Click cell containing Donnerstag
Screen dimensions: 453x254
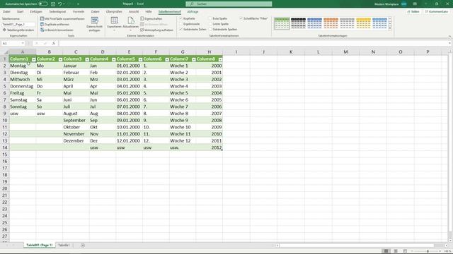click(x=23, y=86)
